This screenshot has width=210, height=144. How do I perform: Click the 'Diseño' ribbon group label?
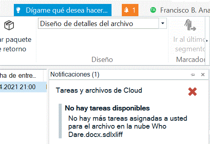pos(102,60)
